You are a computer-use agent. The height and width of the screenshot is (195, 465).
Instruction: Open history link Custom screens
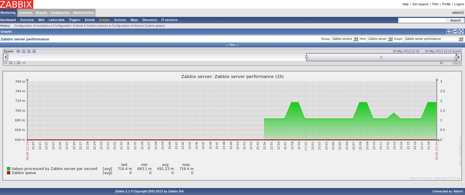coord(97,26)
